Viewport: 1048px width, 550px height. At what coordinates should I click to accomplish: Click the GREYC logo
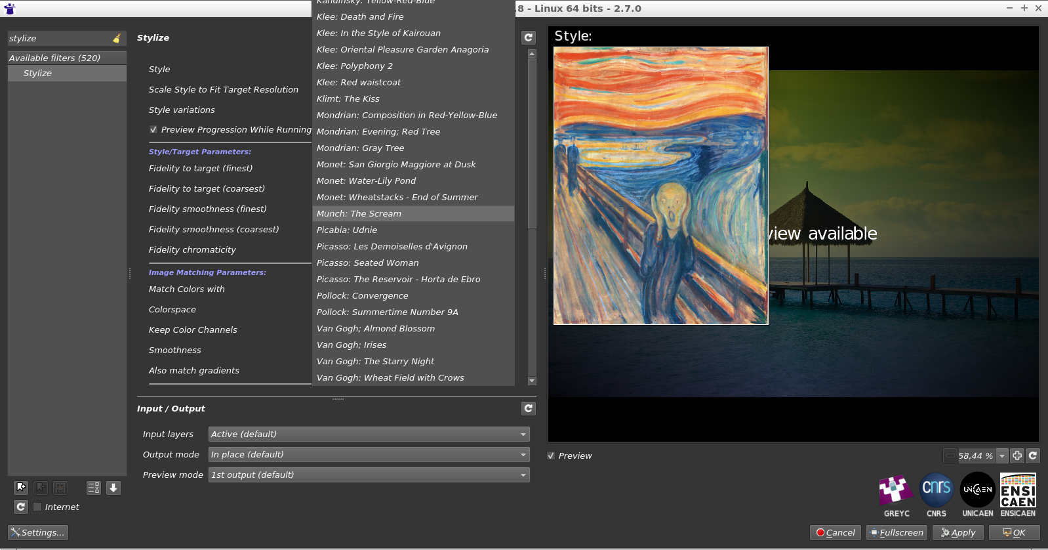(x=897, y=496)
